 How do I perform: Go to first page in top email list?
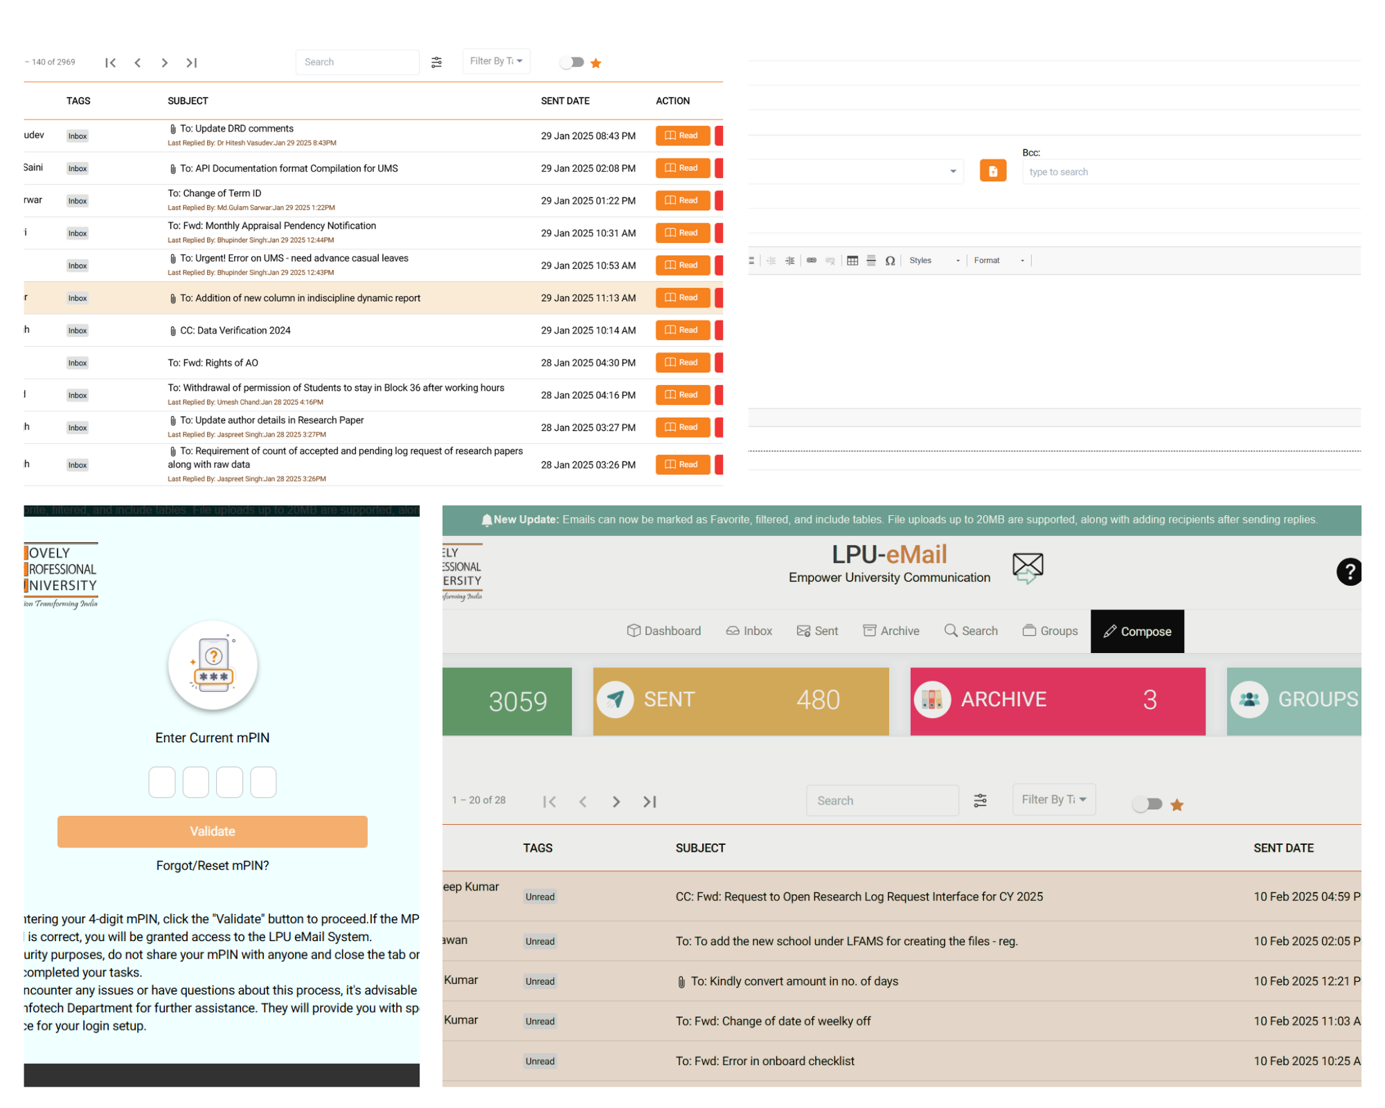pyautogui.click(x=110, y=63)
